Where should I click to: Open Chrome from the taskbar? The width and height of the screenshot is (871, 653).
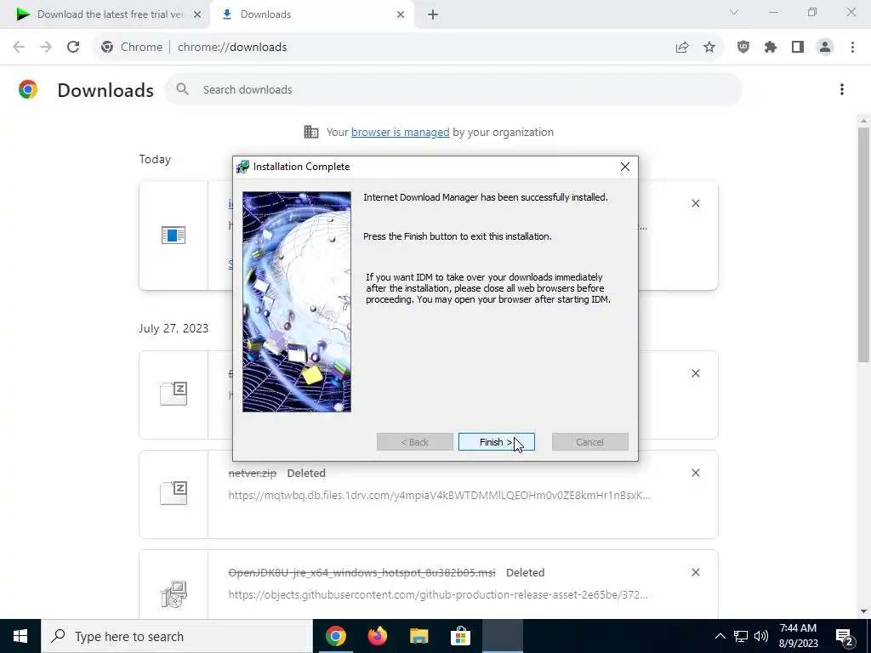pos(335,636)
